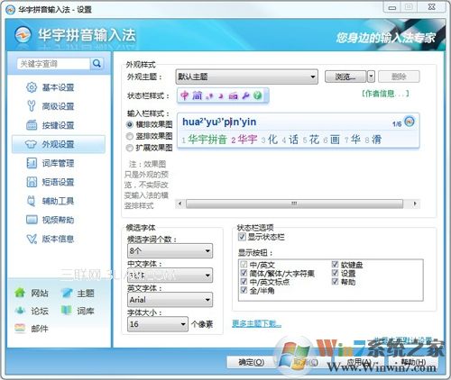Screen dimensions: 451x380
Task: Click the 中 Chinese mode icon in status preview
Action: tap(184, 95)
